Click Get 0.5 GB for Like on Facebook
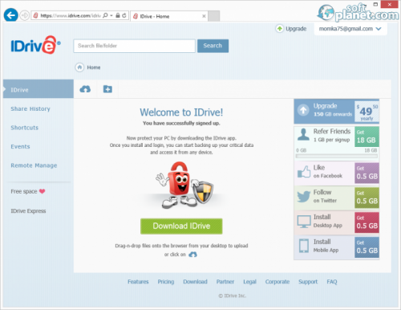Screen dimensions: 401x310 367,173
